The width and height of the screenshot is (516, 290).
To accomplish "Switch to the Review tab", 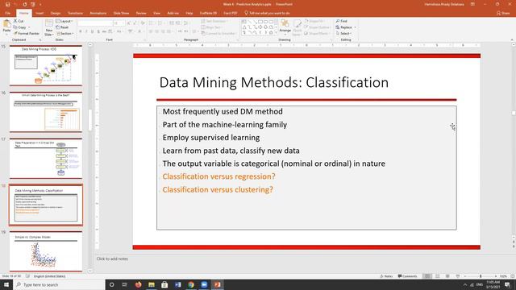I will click(141, 13).
